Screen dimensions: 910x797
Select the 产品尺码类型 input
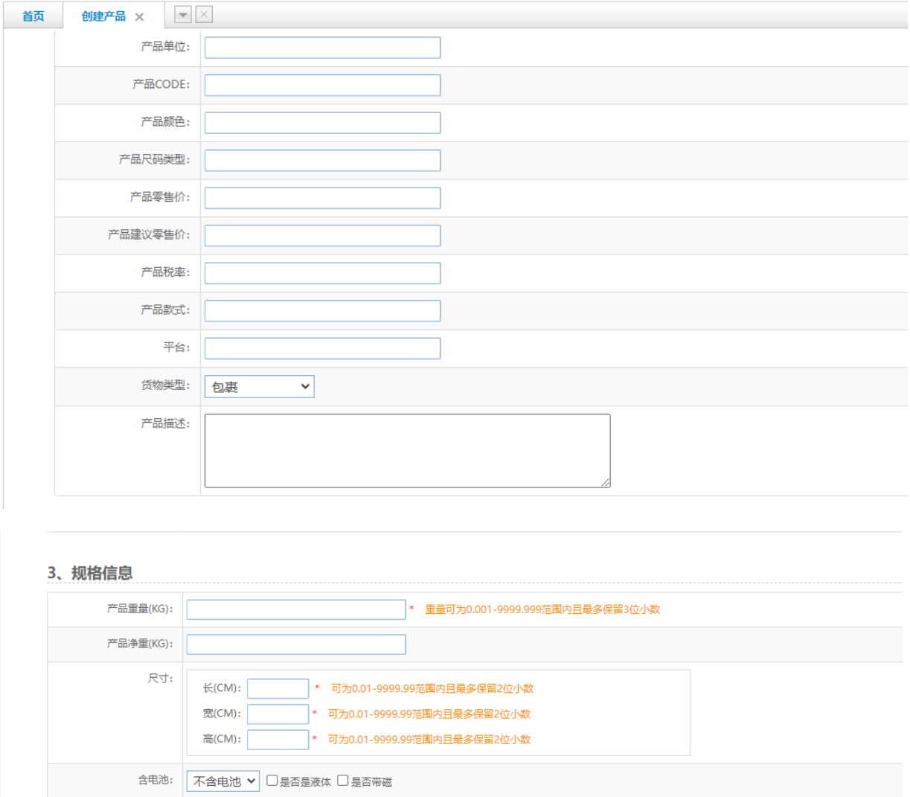click(x=322, y=161)
